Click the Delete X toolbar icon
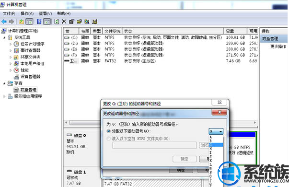 64,22
